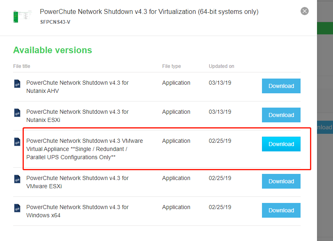Click file icon for VMware Virtual Appliance
The height and width of the screenshot is (241, 333).
click(x=17, y=142)
